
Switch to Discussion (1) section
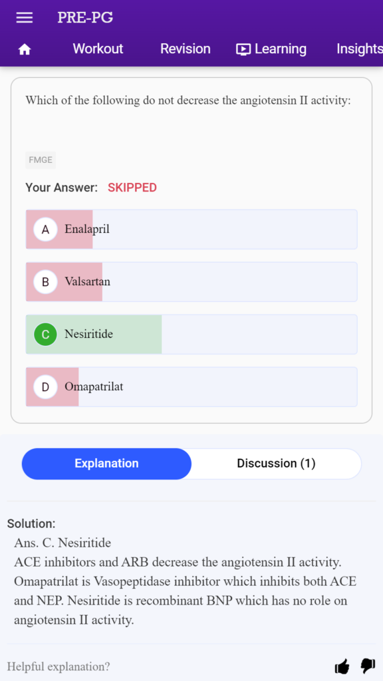[x=276, y=464]
